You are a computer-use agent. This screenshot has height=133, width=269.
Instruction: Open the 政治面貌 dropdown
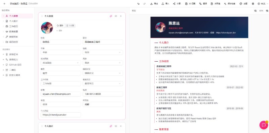coord(61,63)
